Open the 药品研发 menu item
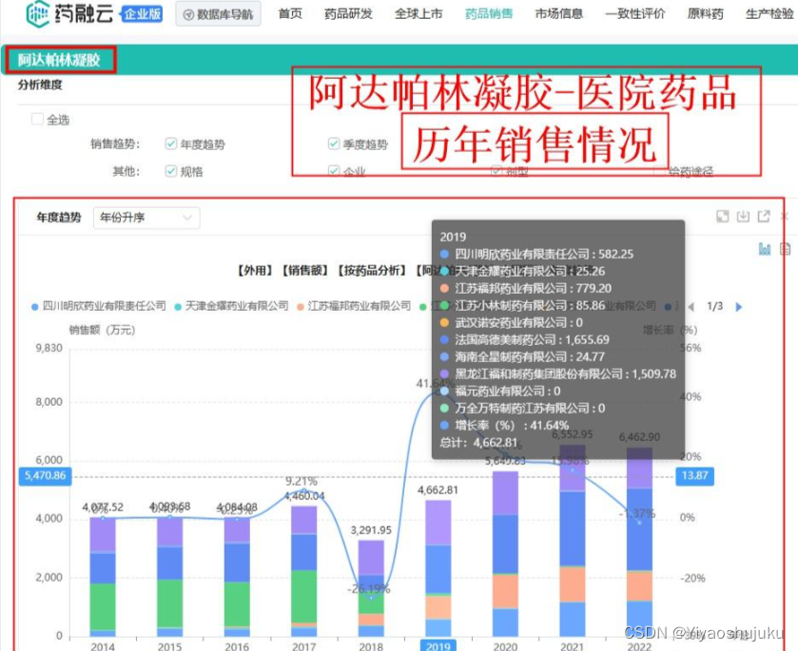The height and width of the screenshot is (651, 798). (x=349, y=13)
